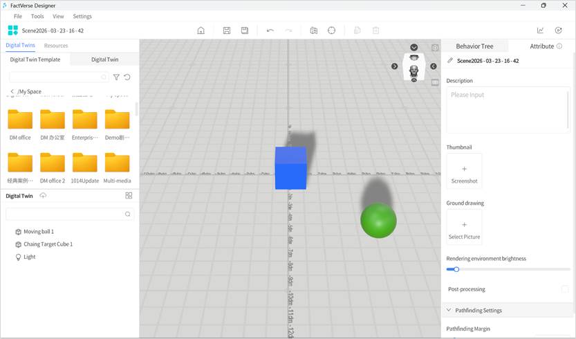Toggle the Post-processing checkbox
Viewport: 576px width, 339px height.
click(565, 289)
